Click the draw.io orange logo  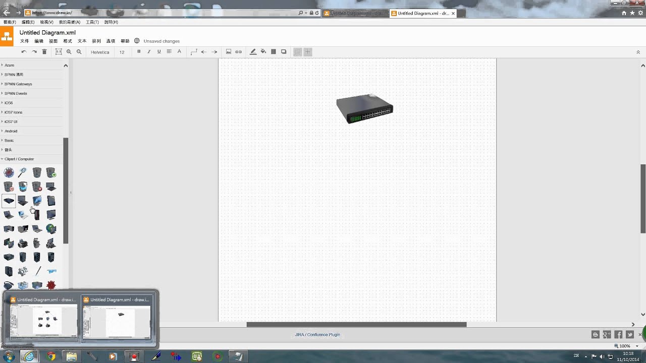(x=7, y=36)
